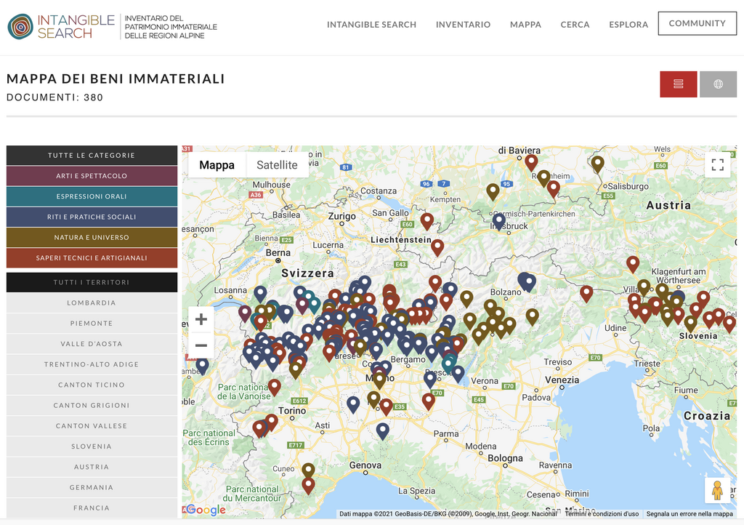Zoom out on the map

201,345
